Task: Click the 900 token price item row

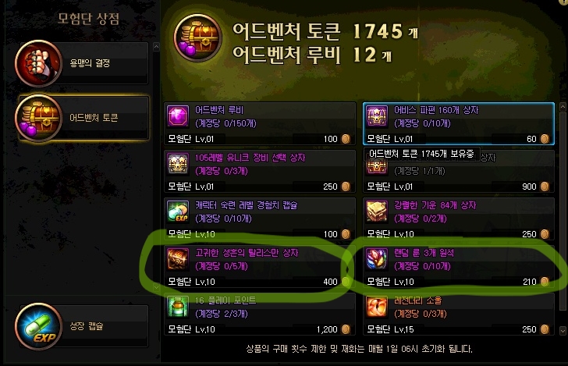Action: [459, 172]
